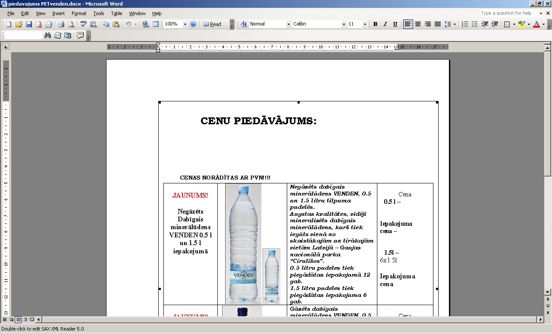The image size is (552, 334).
Task: Paste from clipboard using the Paste icon
Action: click(x=116, y=24)
